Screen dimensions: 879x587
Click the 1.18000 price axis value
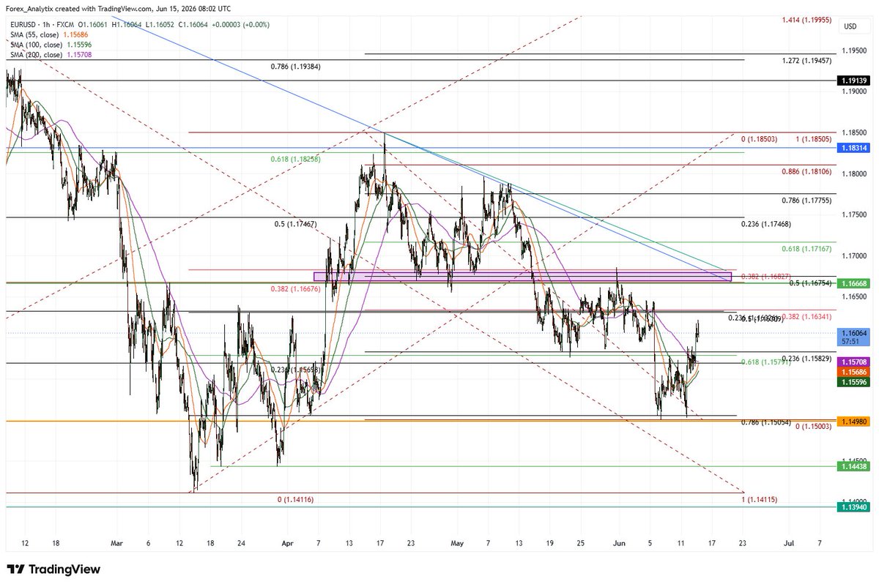[854, 173]
